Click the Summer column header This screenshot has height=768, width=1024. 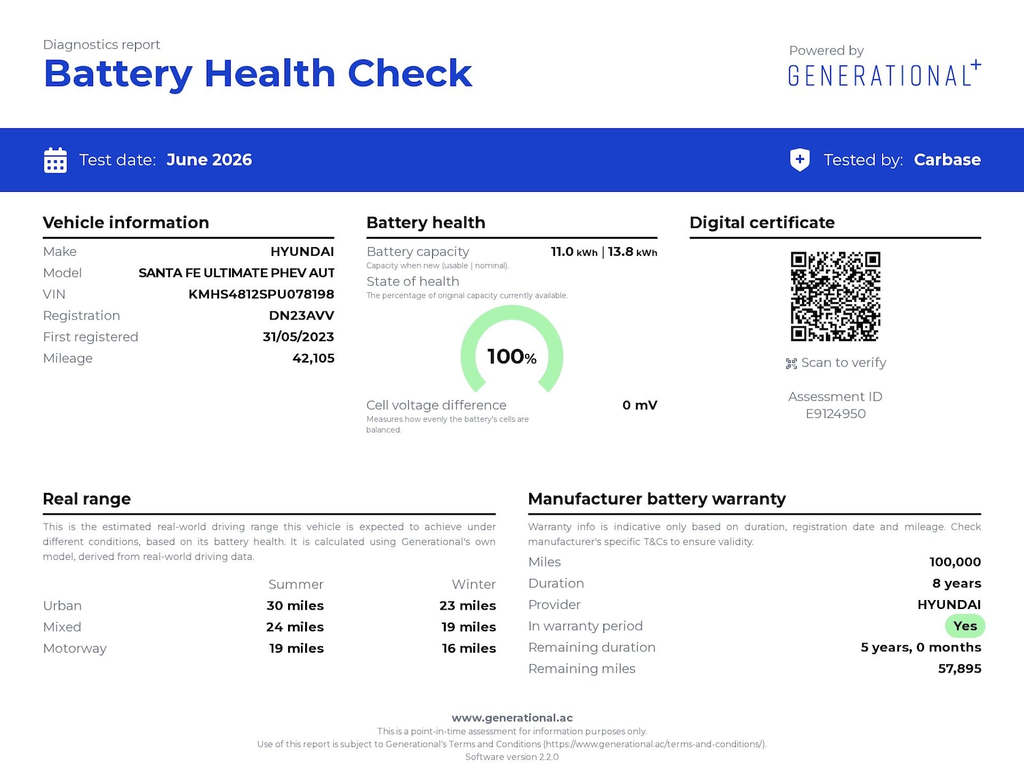pos(296,584)
